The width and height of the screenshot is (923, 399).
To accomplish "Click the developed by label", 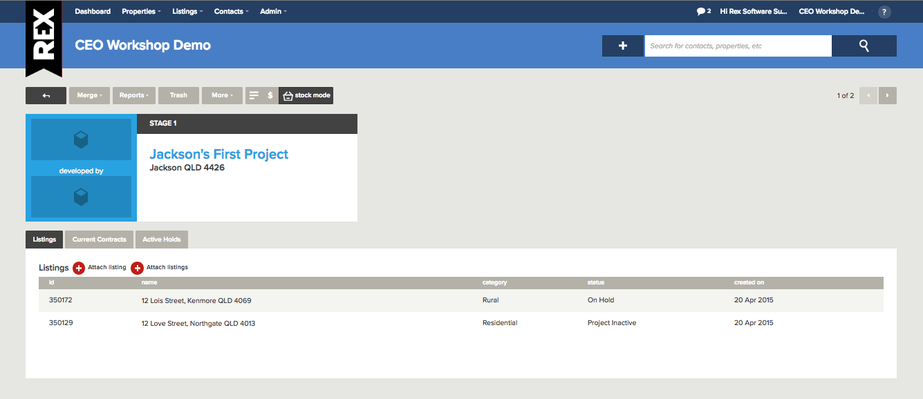I will (81, 171).
